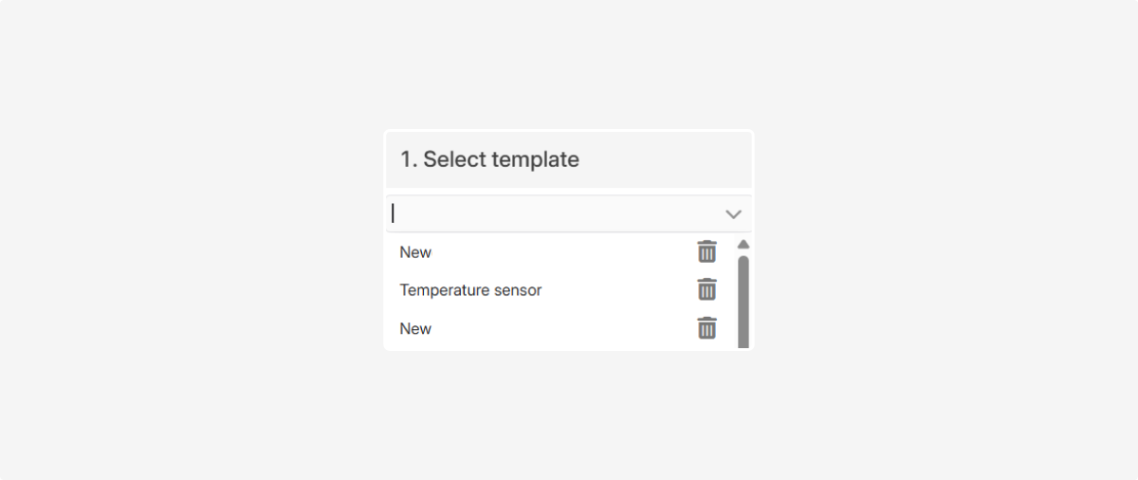The width and height of the screenshot is (1138, 480).
Task: Focus the template search input field
Action: pos(550,214)
